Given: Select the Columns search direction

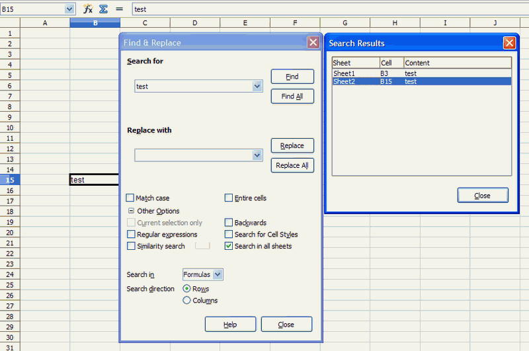Looking at the screenshot, I should point(186,300).
